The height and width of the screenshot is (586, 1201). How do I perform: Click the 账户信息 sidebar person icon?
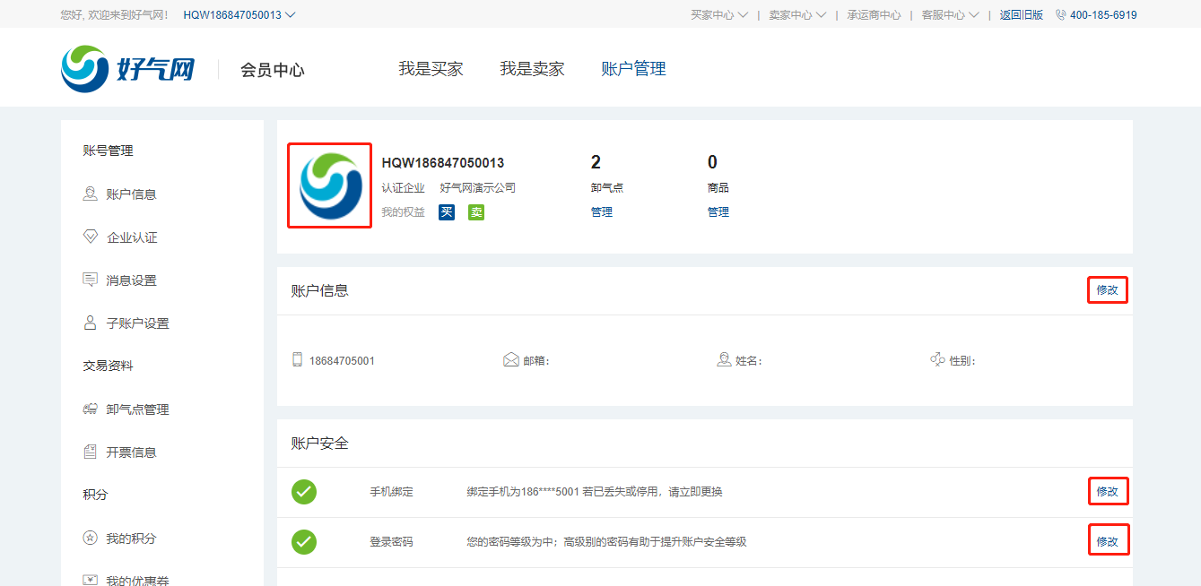pos(90,194)
